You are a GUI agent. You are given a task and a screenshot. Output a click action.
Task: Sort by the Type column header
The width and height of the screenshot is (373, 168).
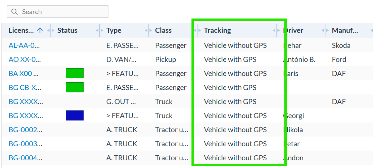click(x=114, y=30)
